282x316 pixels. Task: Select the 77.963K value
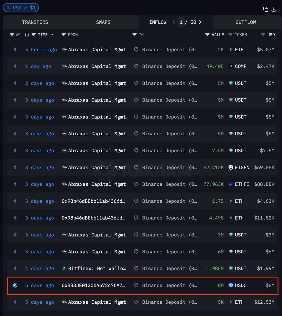click(x=214, y=184)
